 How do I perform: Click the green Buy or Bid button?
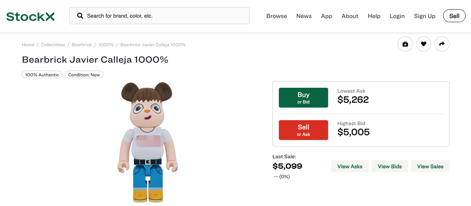pos(303,98)
